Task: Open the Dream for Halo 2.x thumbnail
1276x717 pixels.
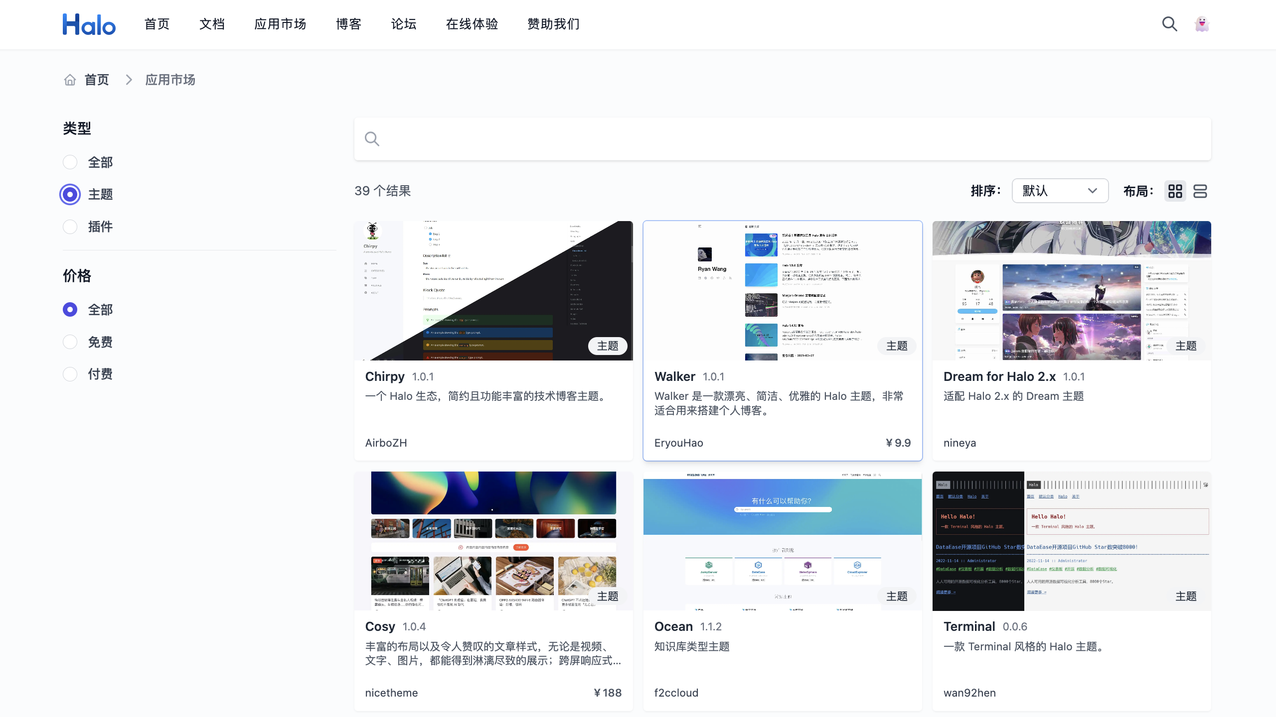Action: click(1071, 290)
